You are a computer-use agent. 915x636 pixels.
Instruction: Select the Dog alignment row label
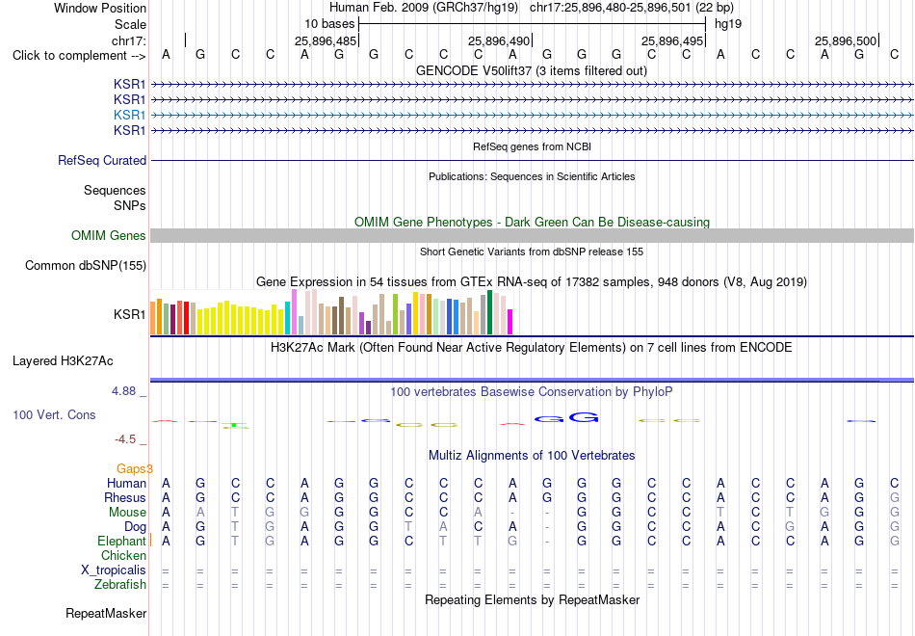[x=135, y=527]
